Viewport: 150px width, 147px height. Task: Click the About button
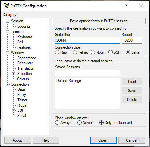[17, 140]
